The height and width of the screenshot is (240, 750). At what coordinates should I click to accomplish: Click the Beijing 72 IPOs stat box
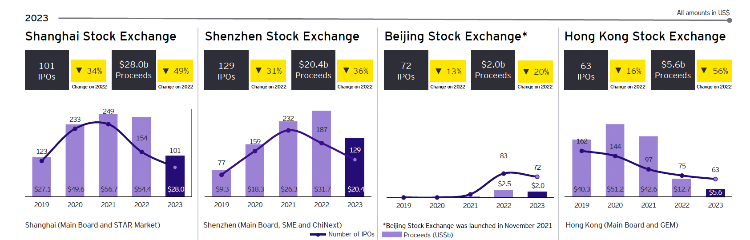406,70
